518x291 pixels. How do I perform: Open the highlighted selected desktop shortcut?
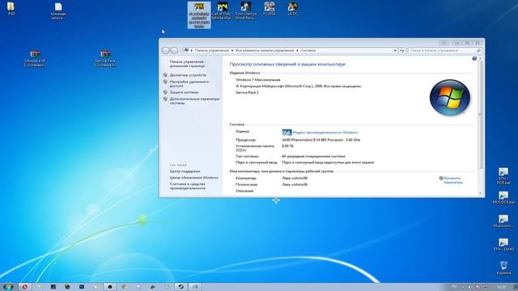point(199,15)
